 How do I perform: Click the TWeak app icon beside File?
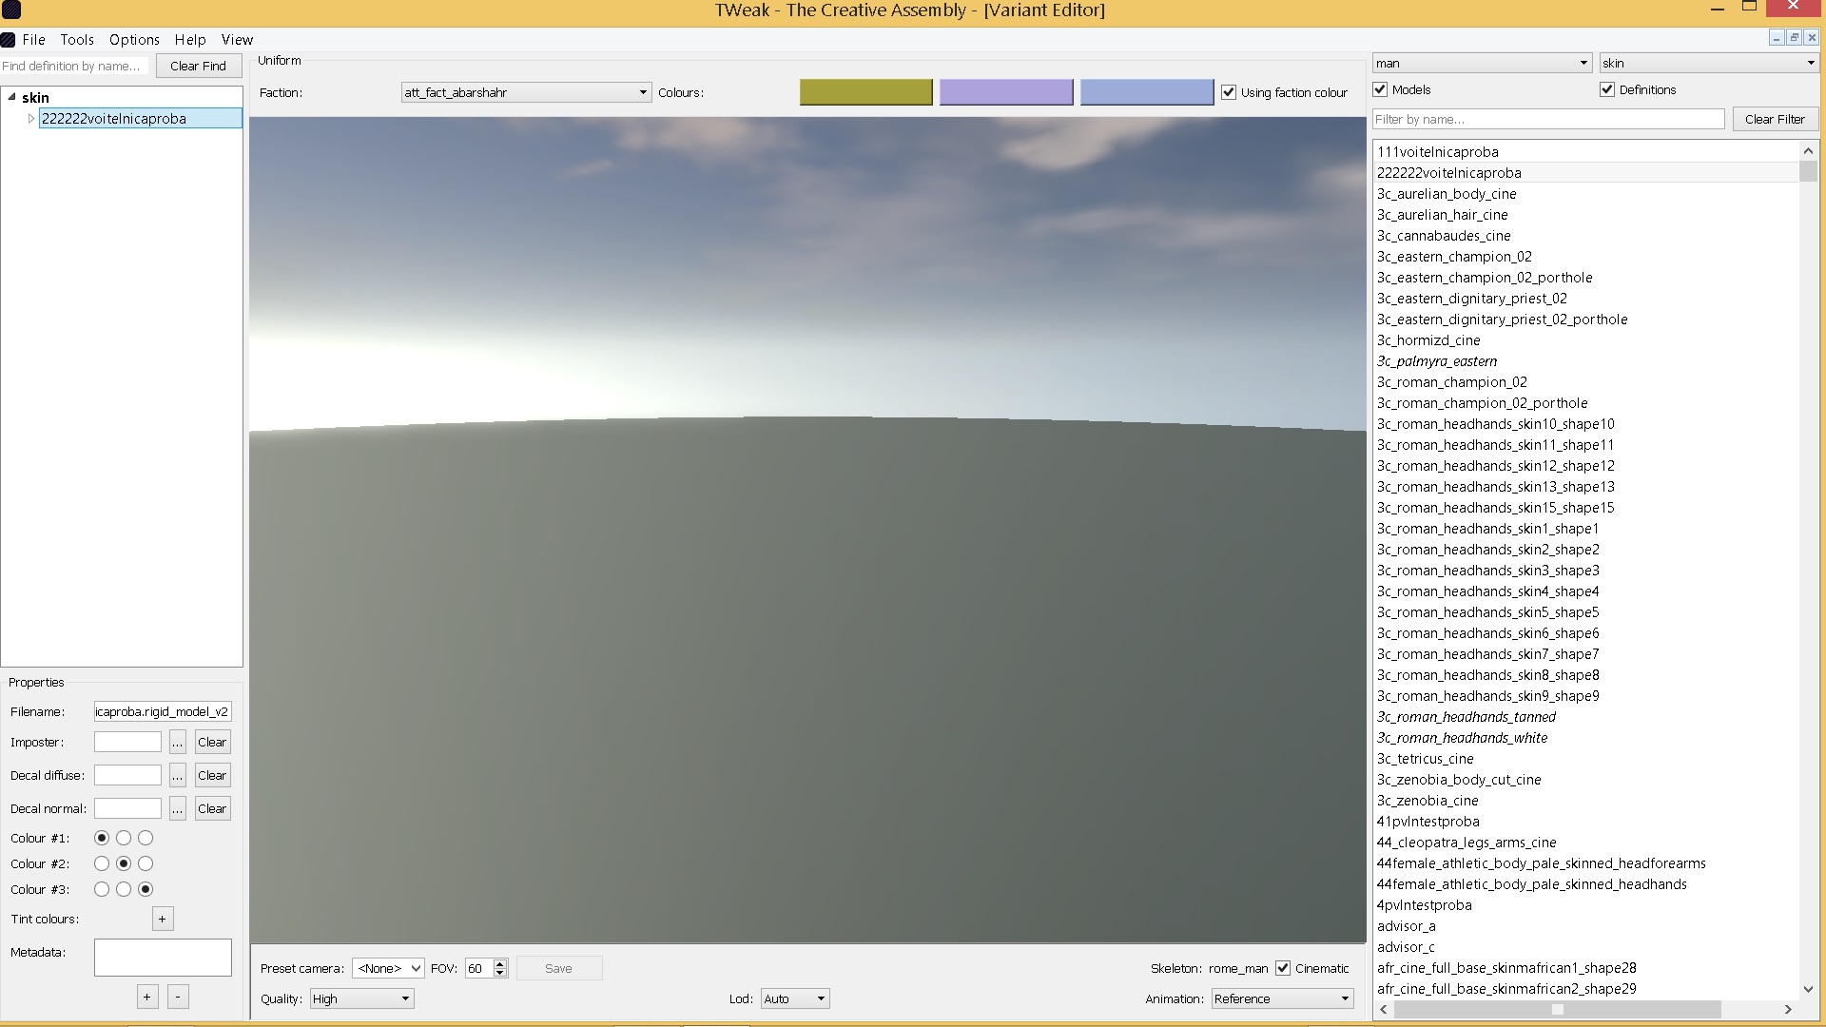(x=9, y=40)
